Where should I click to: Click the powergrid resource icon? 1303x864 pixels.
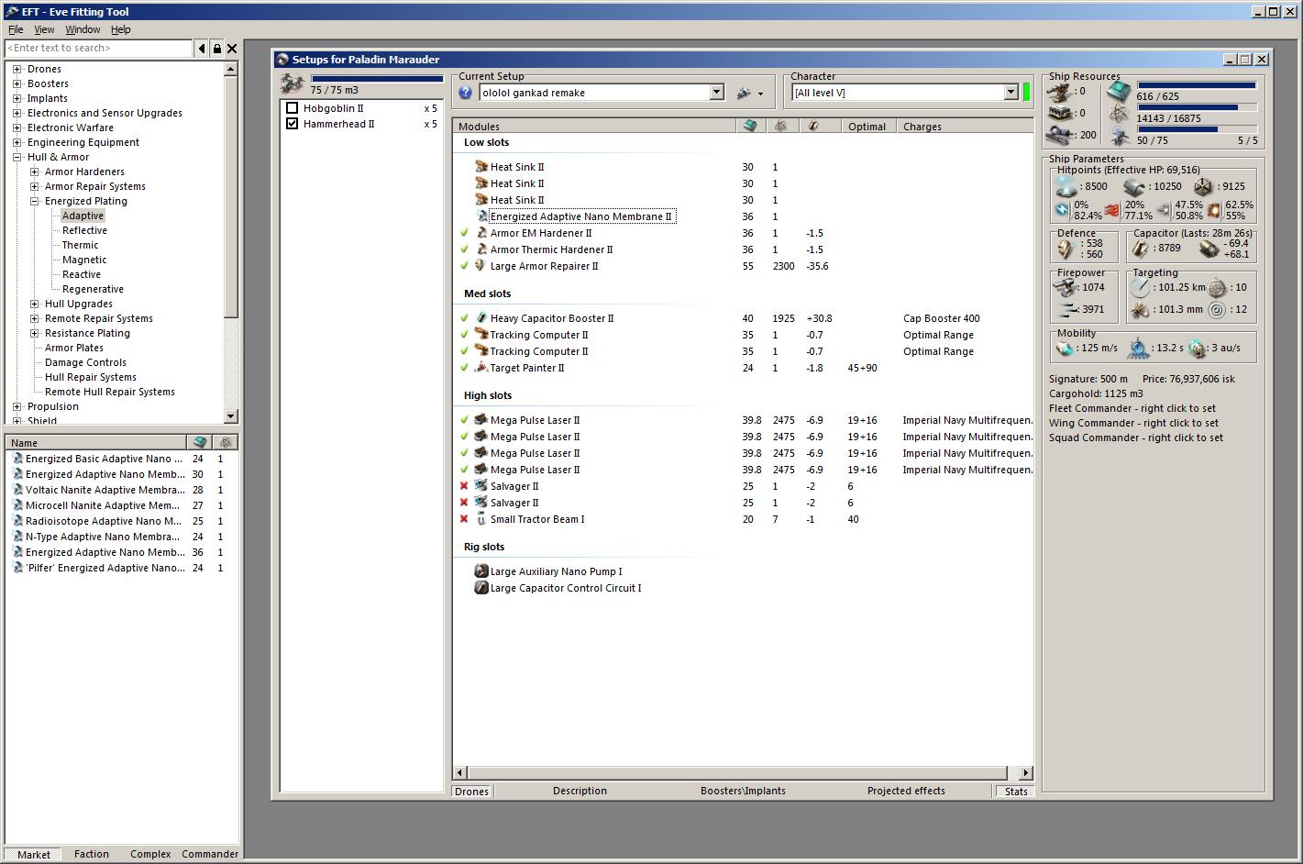tap(1119, 114)
